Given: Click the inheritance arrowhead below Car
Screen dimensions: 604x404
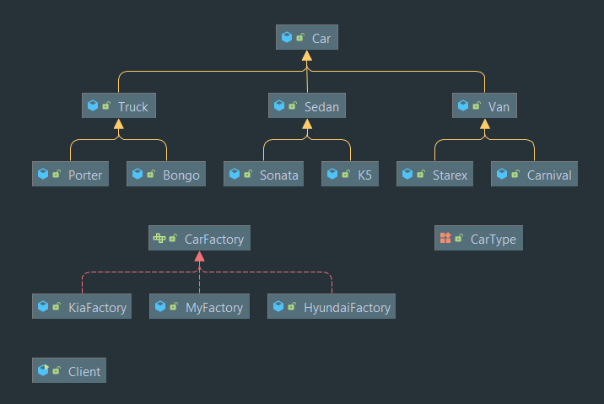Looking at the screenshot, I should click(306, 56).
